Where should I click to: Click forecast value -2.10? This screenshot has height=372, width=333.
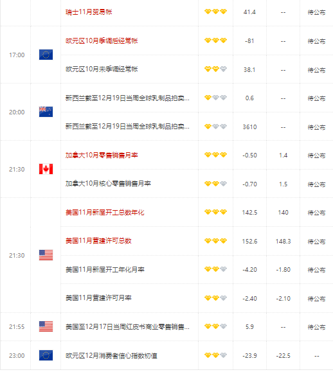(283, 299)
